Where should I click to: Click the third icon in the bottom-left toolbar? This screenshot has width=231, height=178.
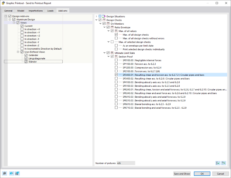[x=17, y=173]
